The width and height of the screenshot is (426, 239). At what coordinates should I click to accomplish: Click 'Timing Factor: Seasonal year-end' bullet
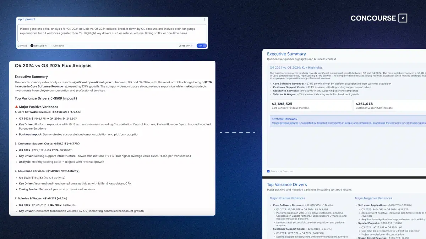(x=57, y=189)
